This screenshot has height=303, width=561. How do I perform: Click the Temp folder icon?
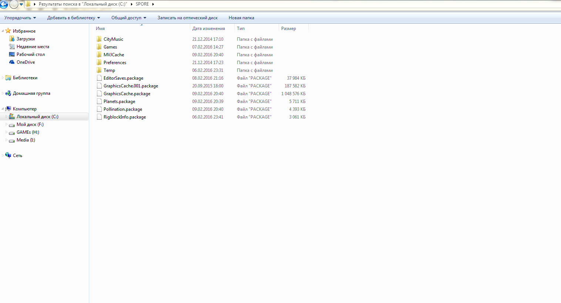tap(99, 70)
